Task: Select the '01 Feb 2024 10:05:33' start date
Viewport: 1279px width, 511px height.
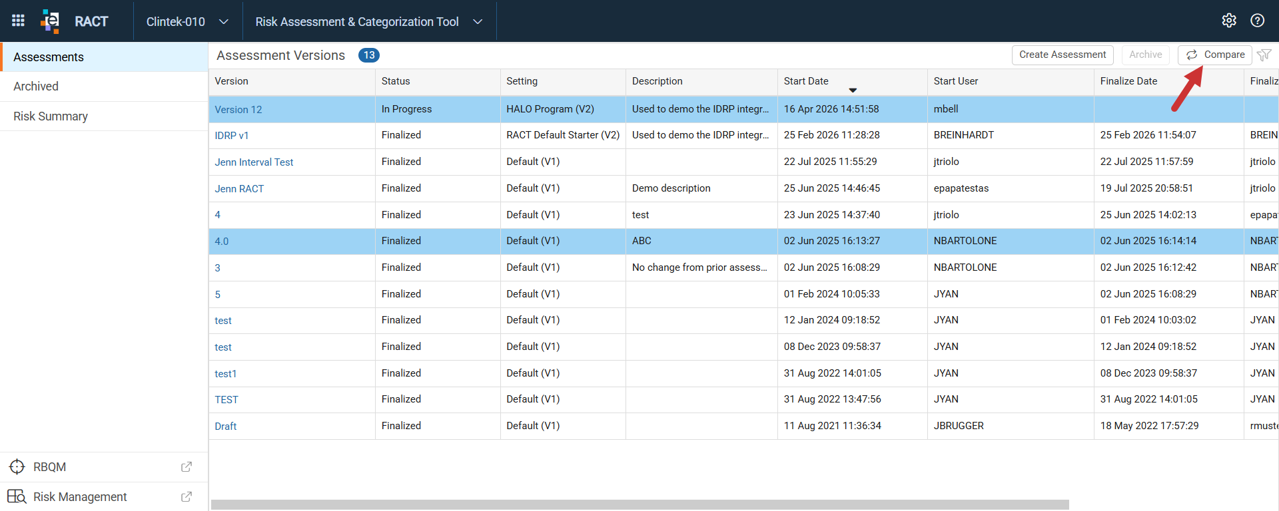Action: (x=852, y=294)
